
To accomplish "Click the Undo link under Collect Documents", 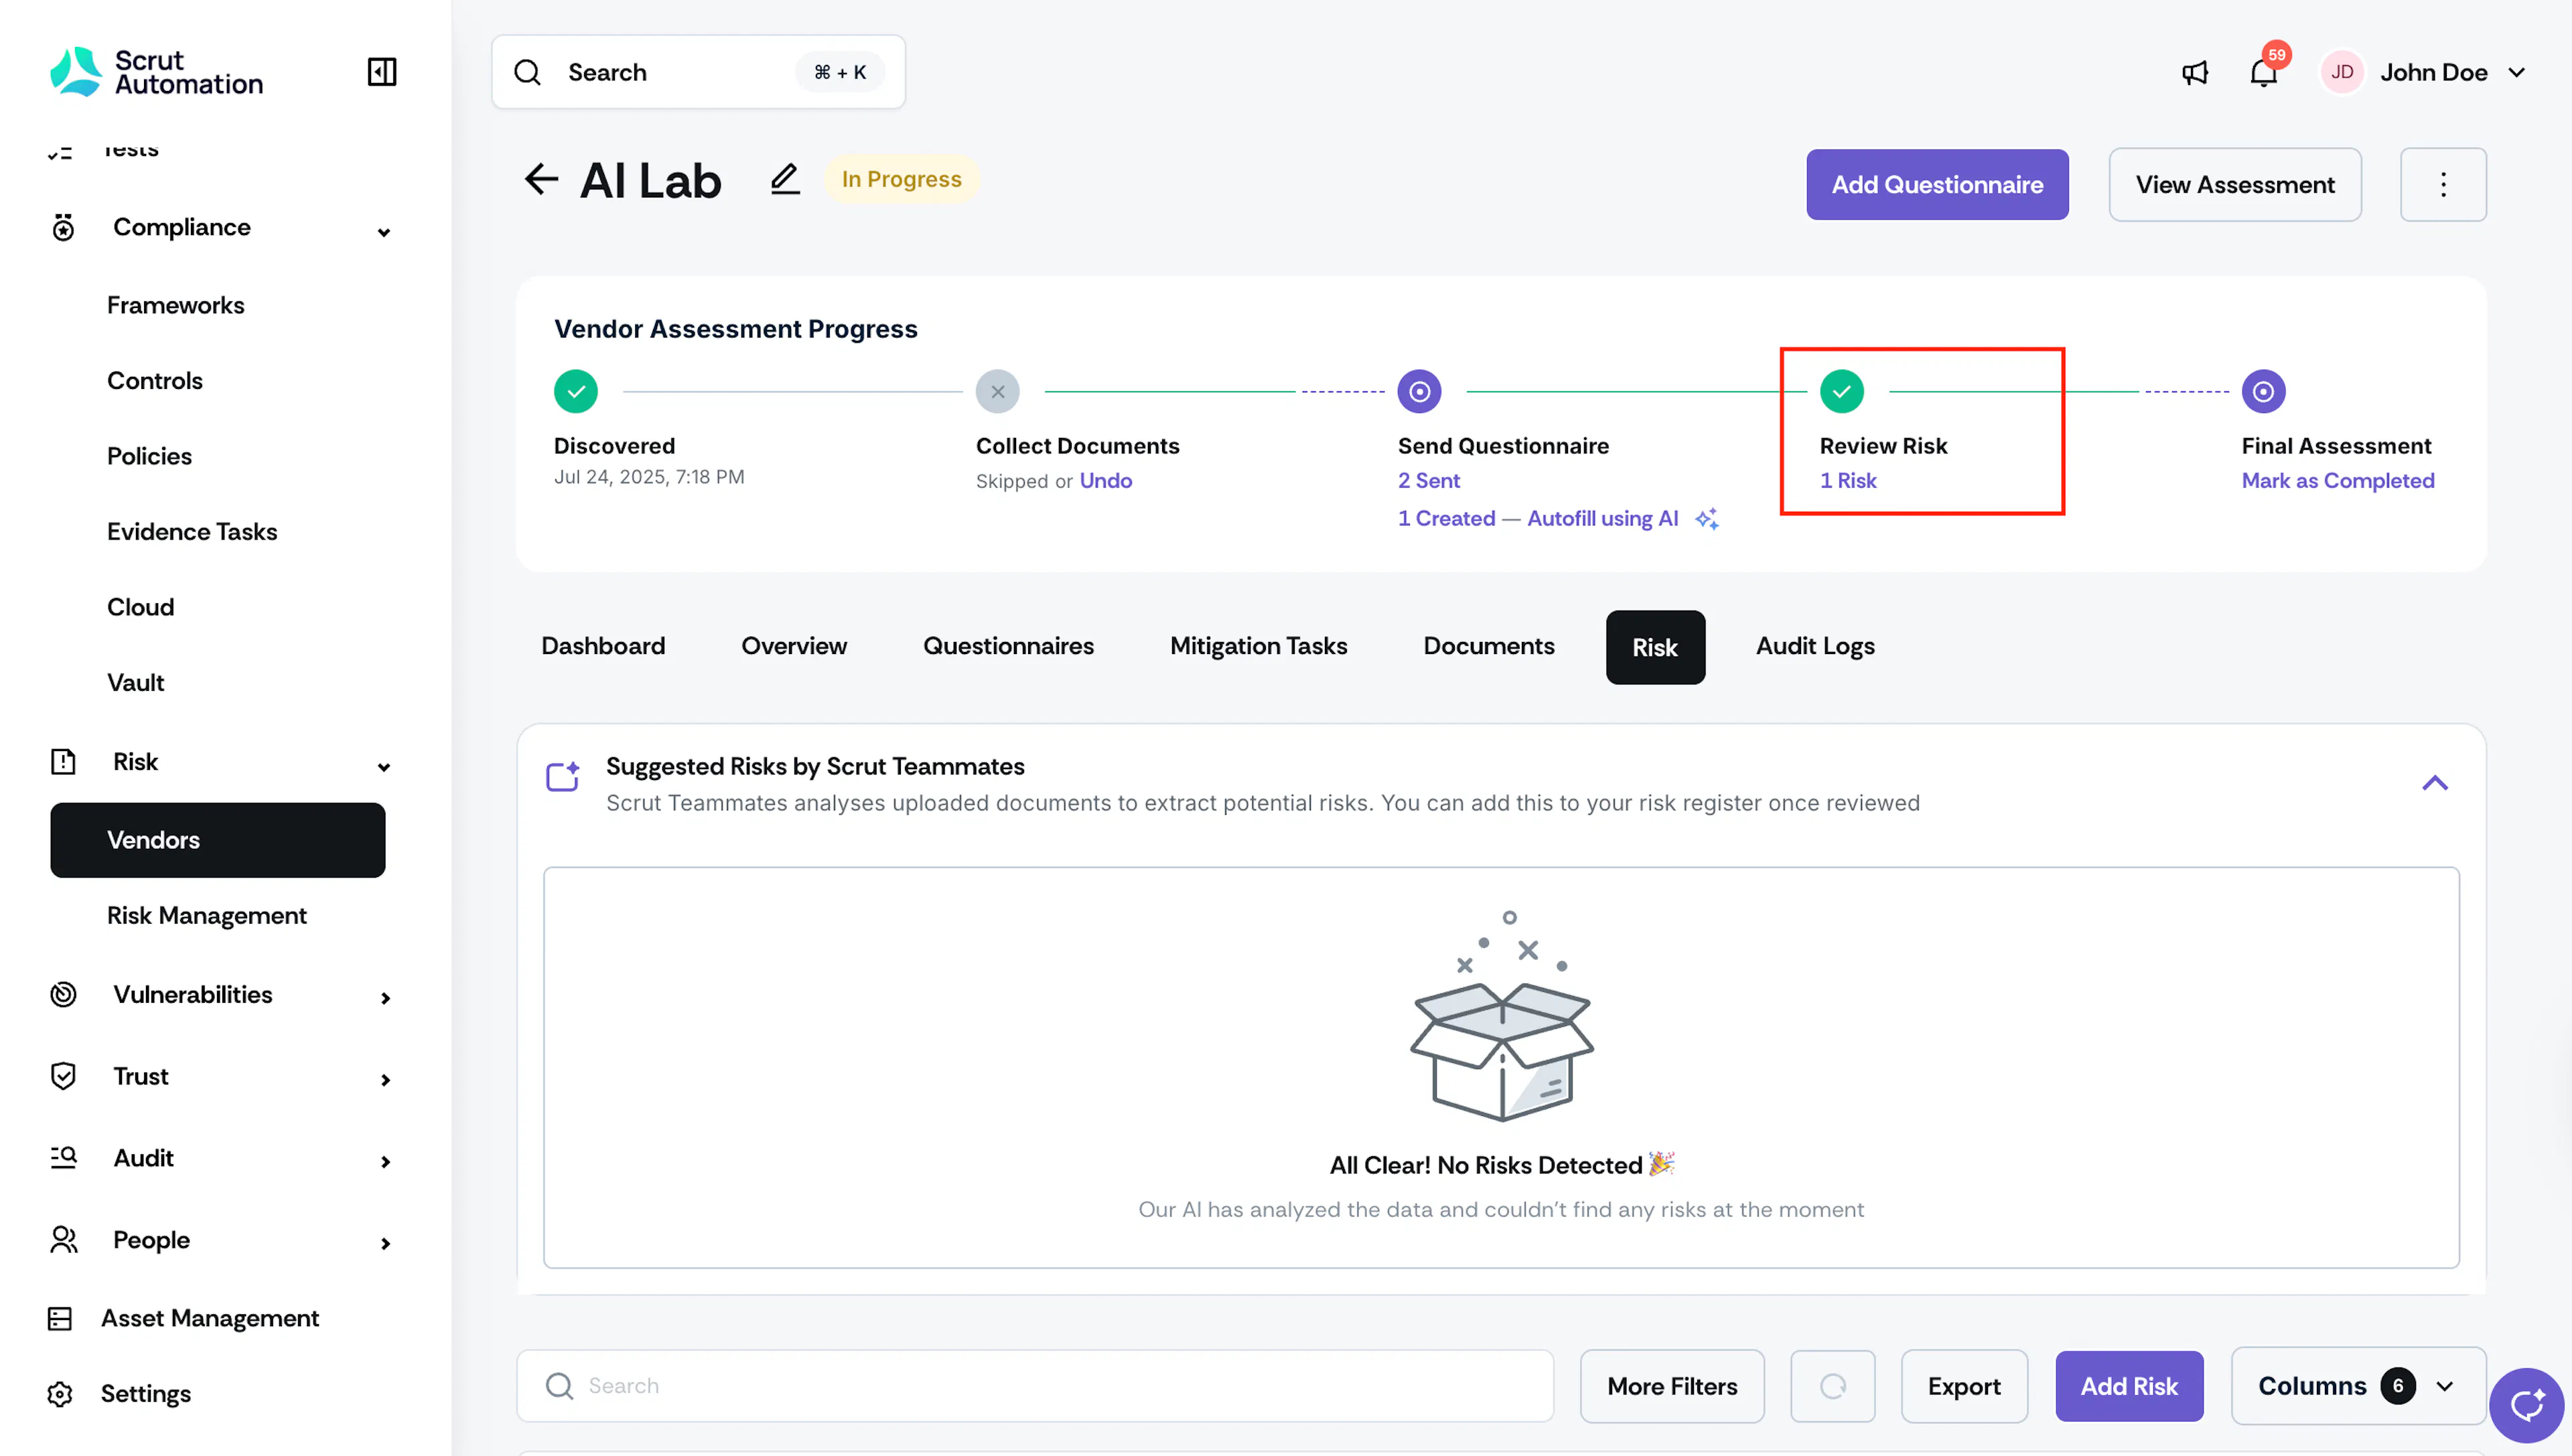I will 1104,480.
